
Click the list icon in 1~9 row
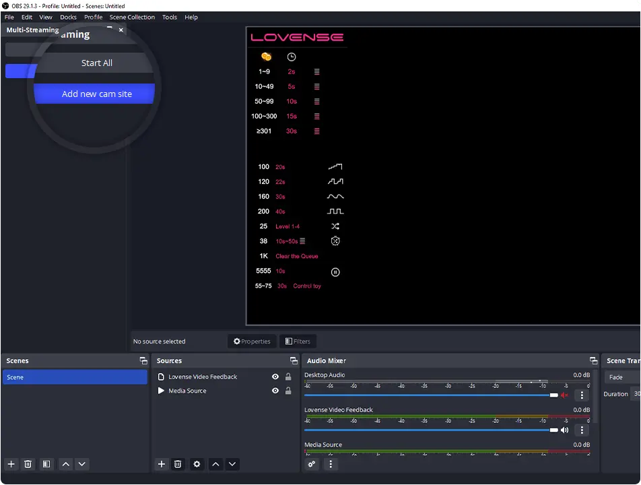point(317,72)
